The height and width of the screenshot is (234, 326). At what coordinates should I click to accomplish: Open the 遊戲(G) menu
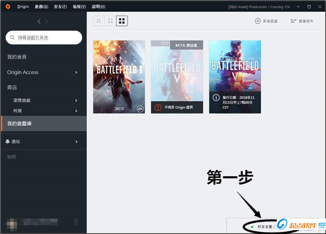[41, 7]
